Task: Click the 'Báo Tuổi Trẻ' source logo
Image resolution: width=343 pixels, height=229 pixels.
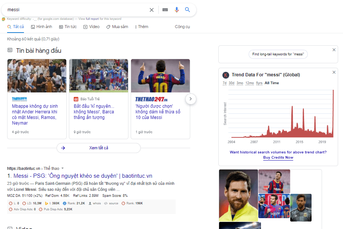Action: 76,99
